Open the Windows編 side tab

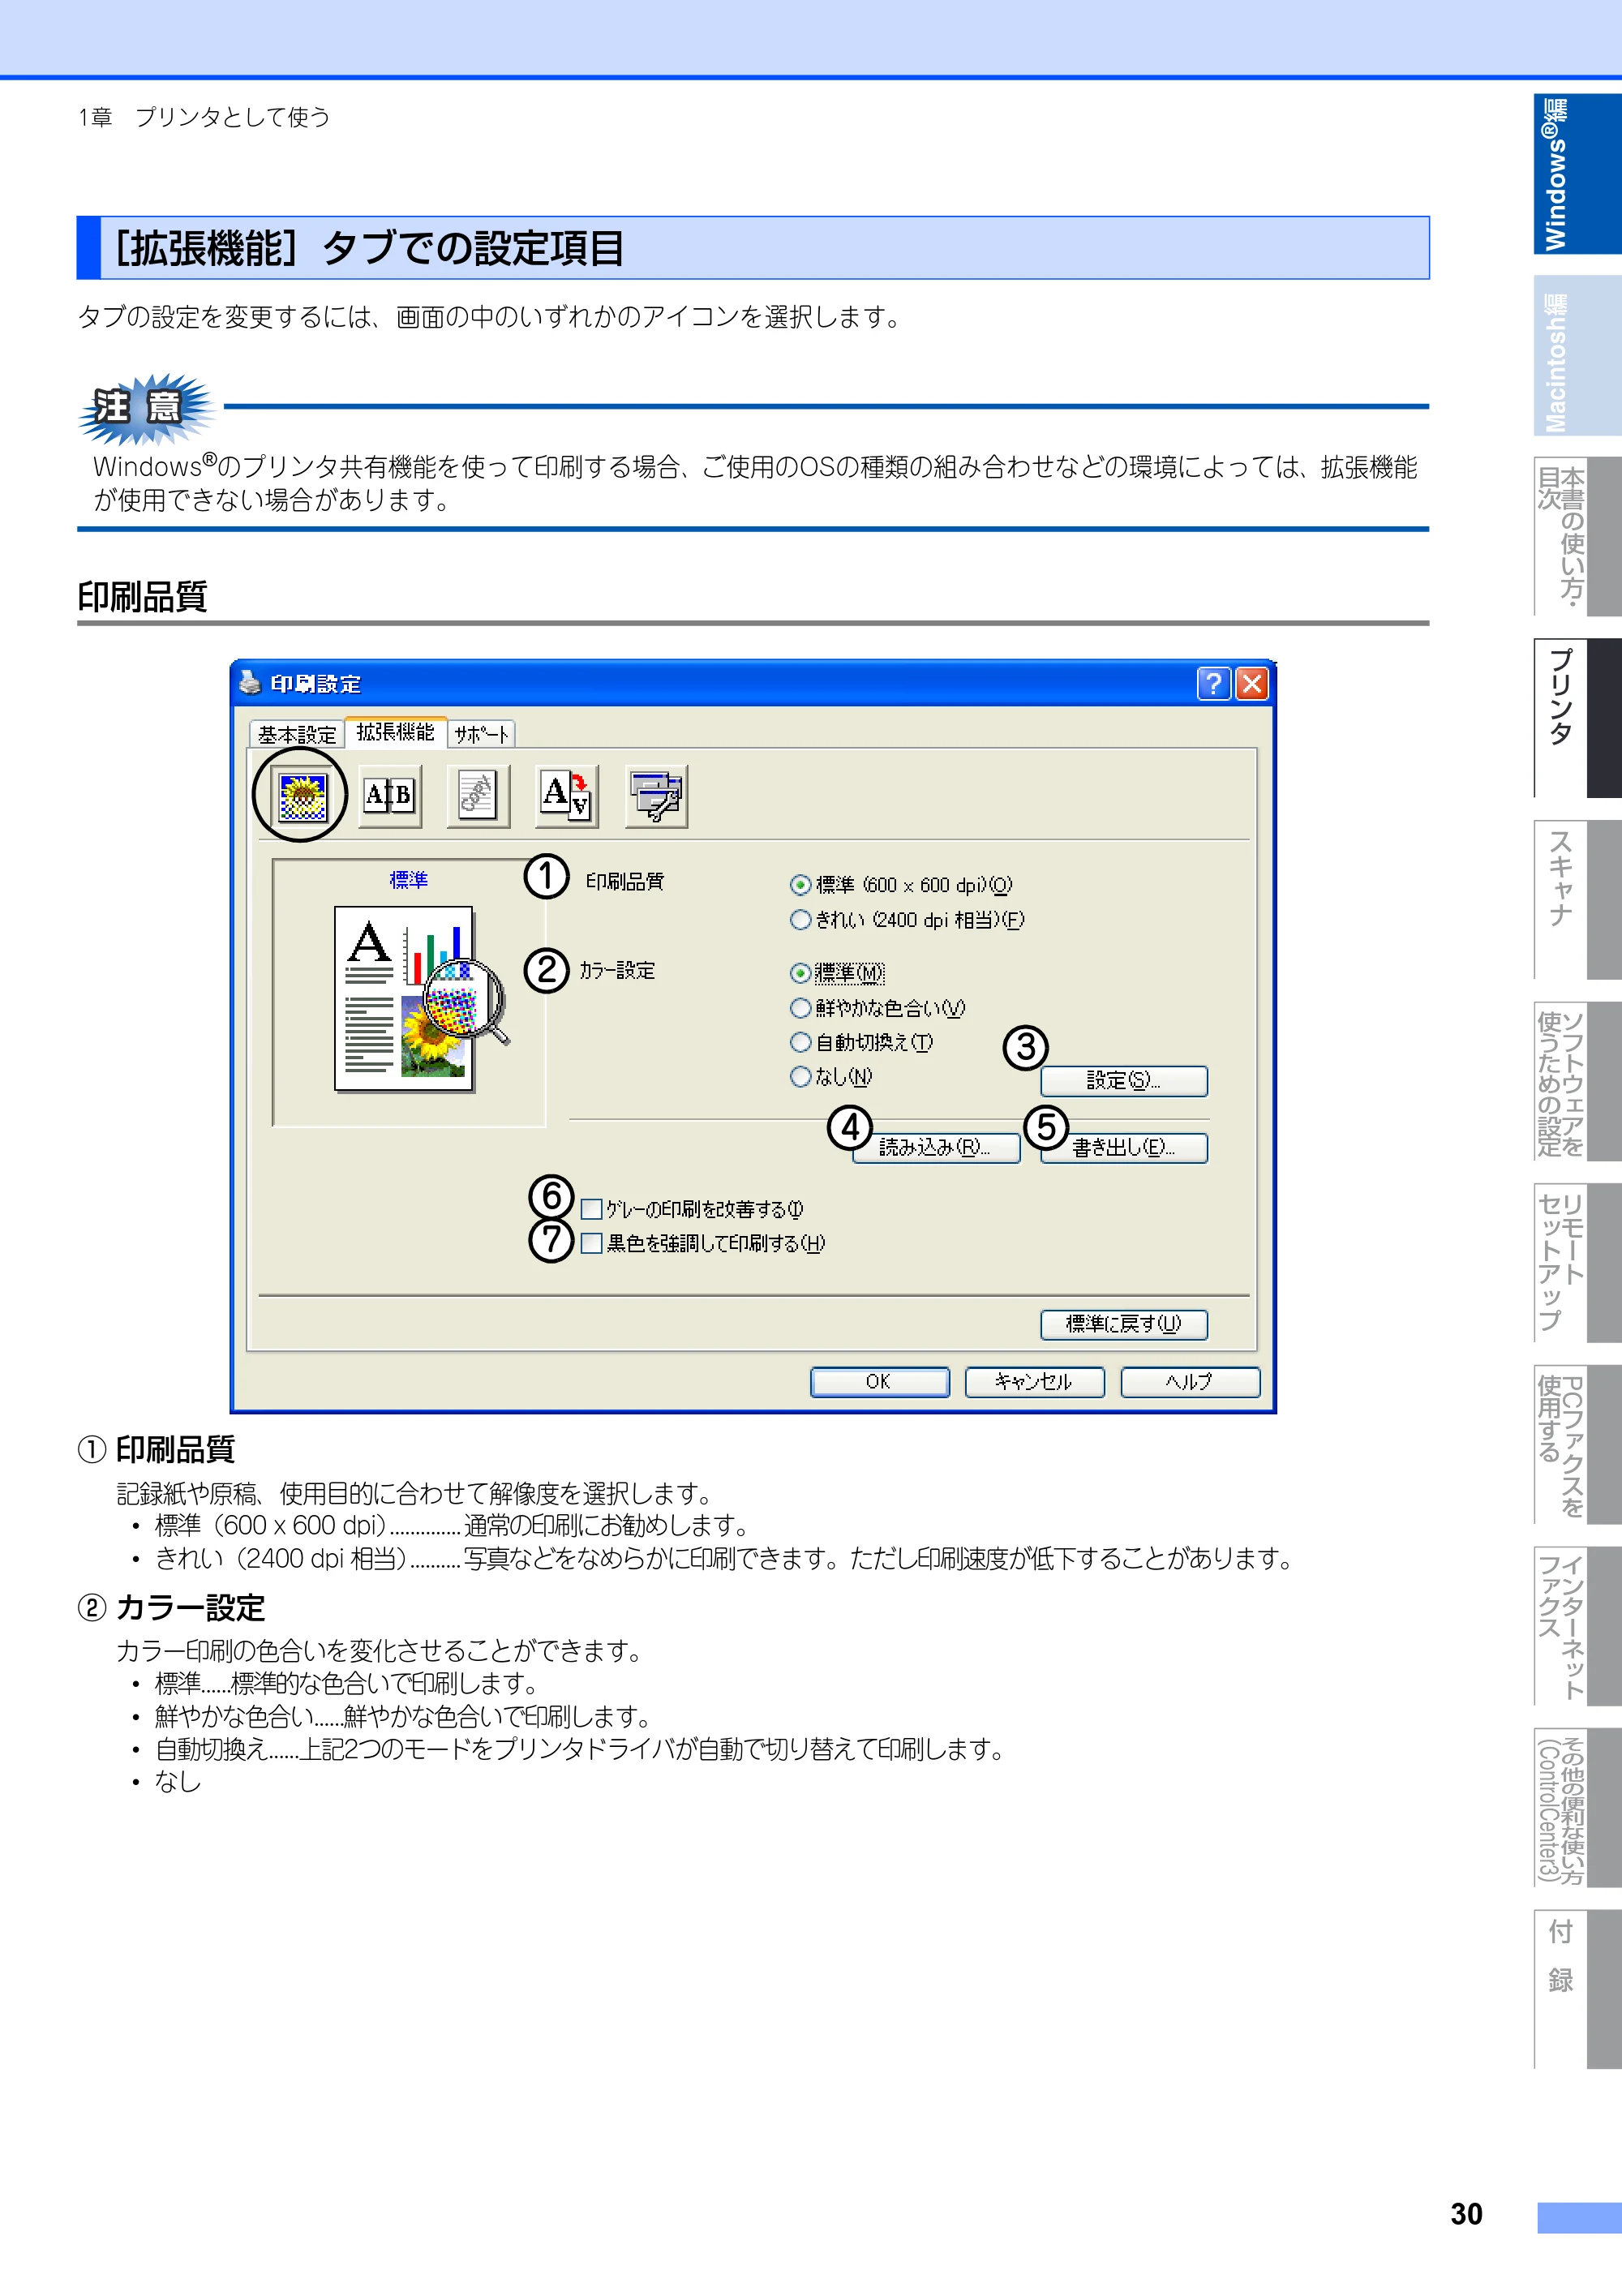click(x=1577, y=174)
